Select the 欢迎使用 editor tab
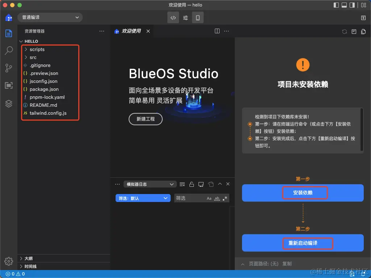 coord(131,31)
